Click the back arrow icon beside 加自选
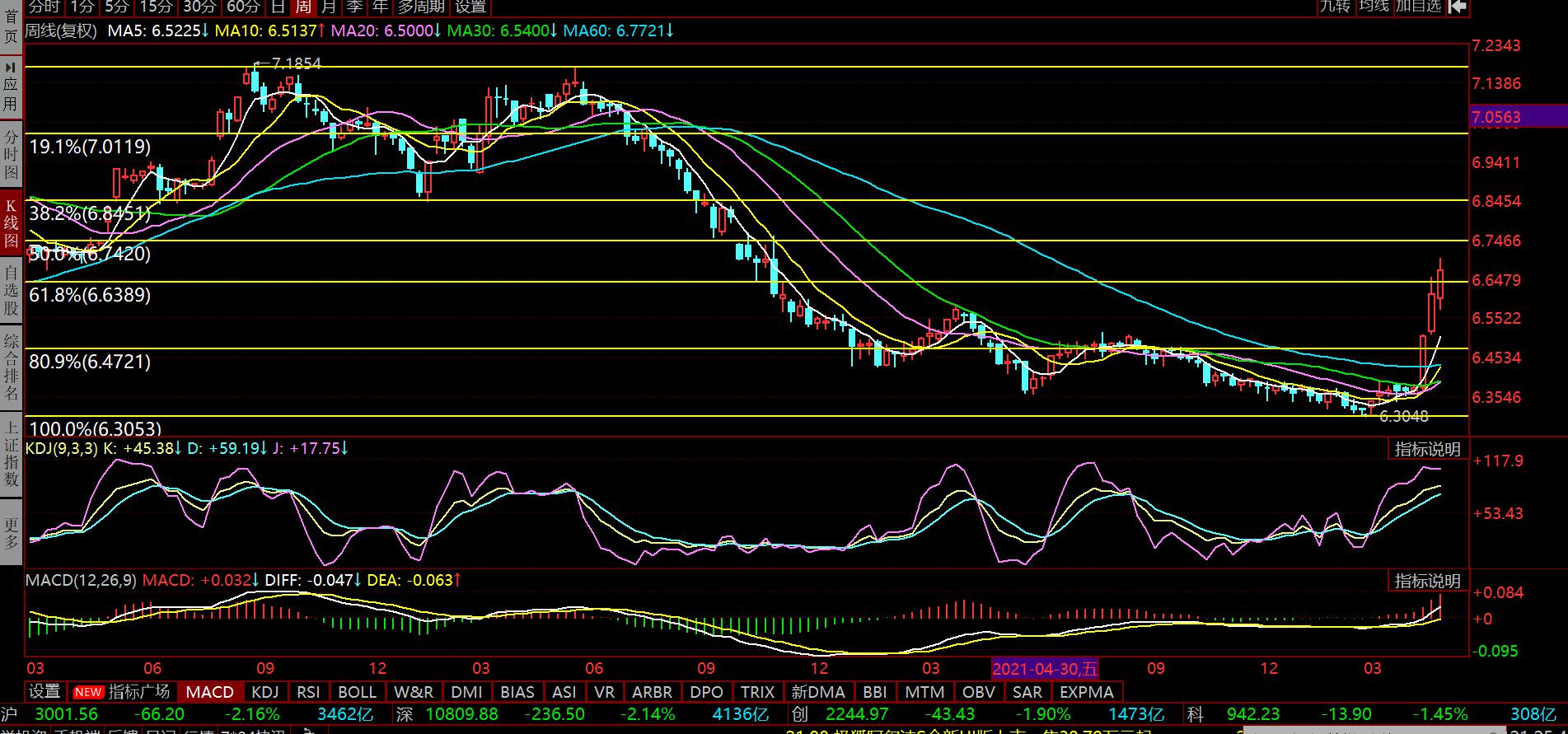Viewport: 1568px width, 734px height. 1457,7
